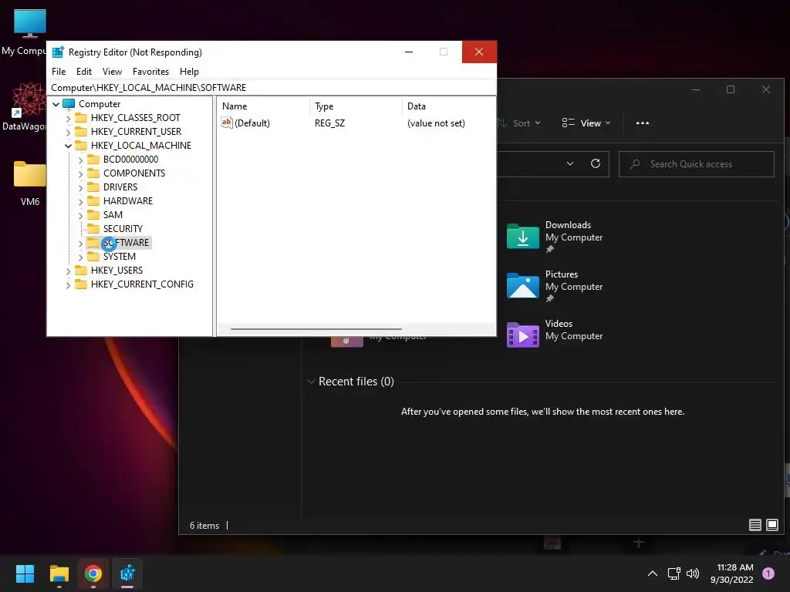Viewport: 790px width, 592px height.
Task: Collapse the Computer root node
Action: [56, 104]
